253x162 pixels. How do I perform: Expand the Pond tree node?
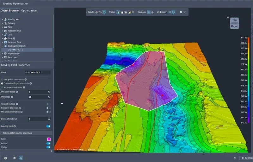pos(3,27)
